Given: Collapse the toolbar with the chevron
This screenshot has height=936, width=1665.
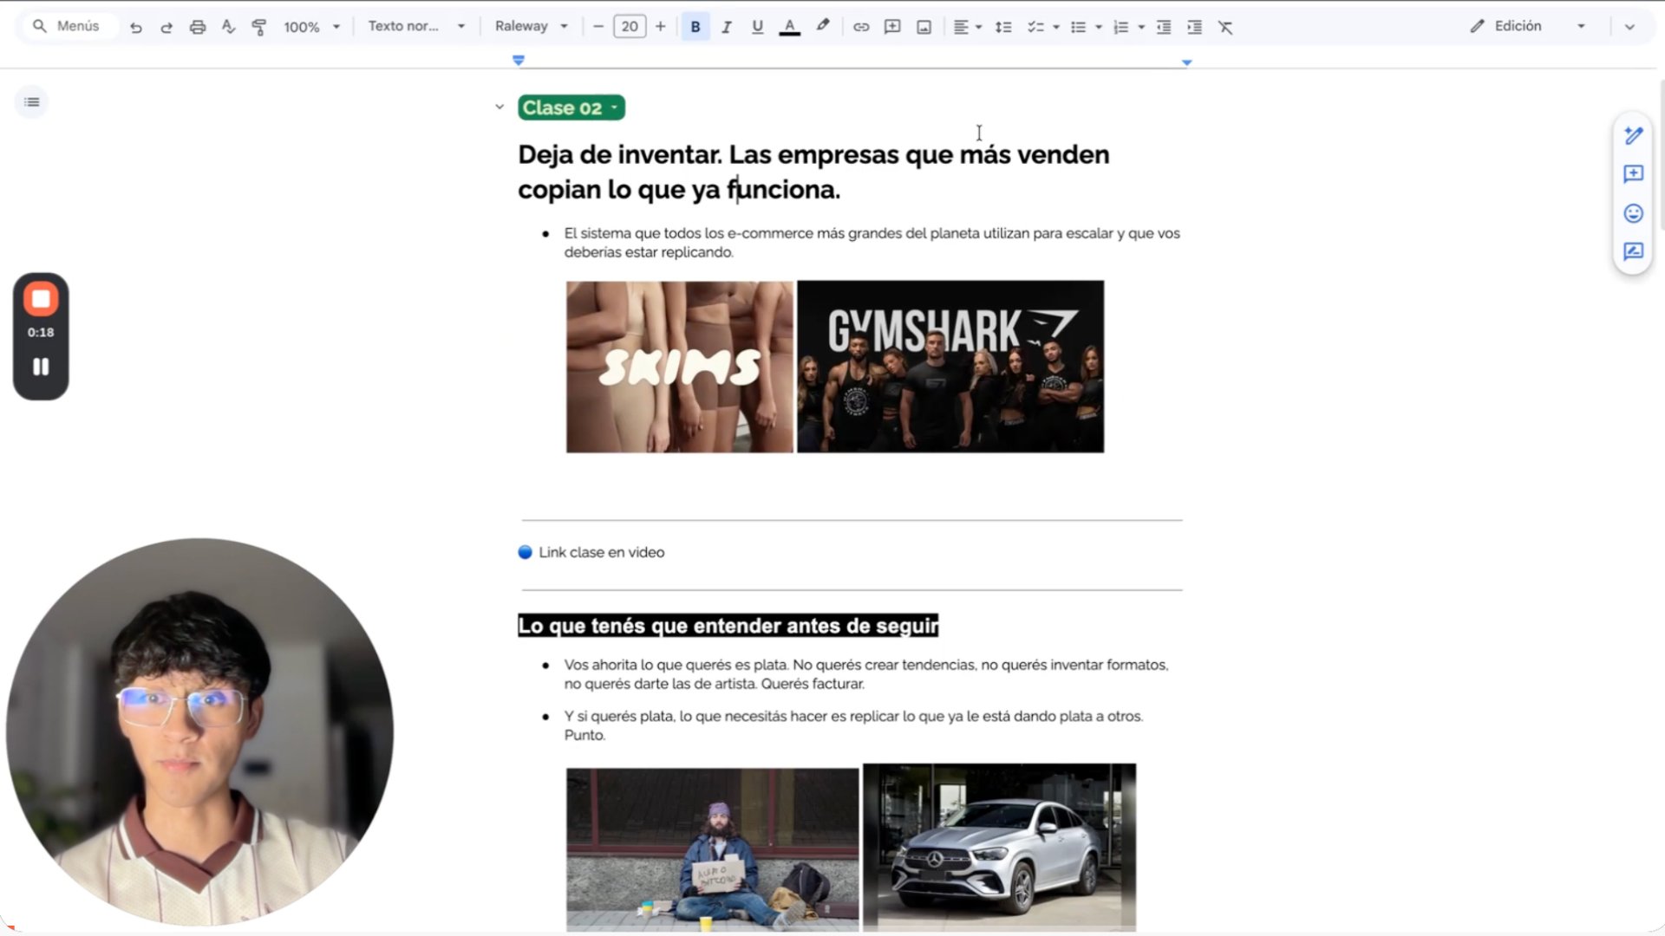Looking at the screenshot, I should coord(1629,27).
